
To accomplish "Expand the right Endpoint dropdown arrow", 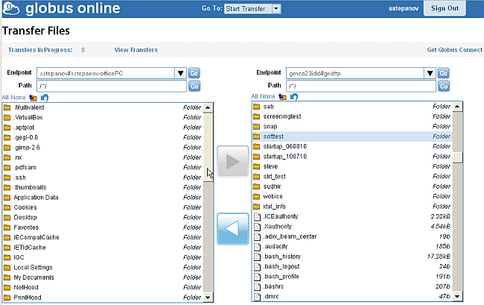I will click(430, 73).
